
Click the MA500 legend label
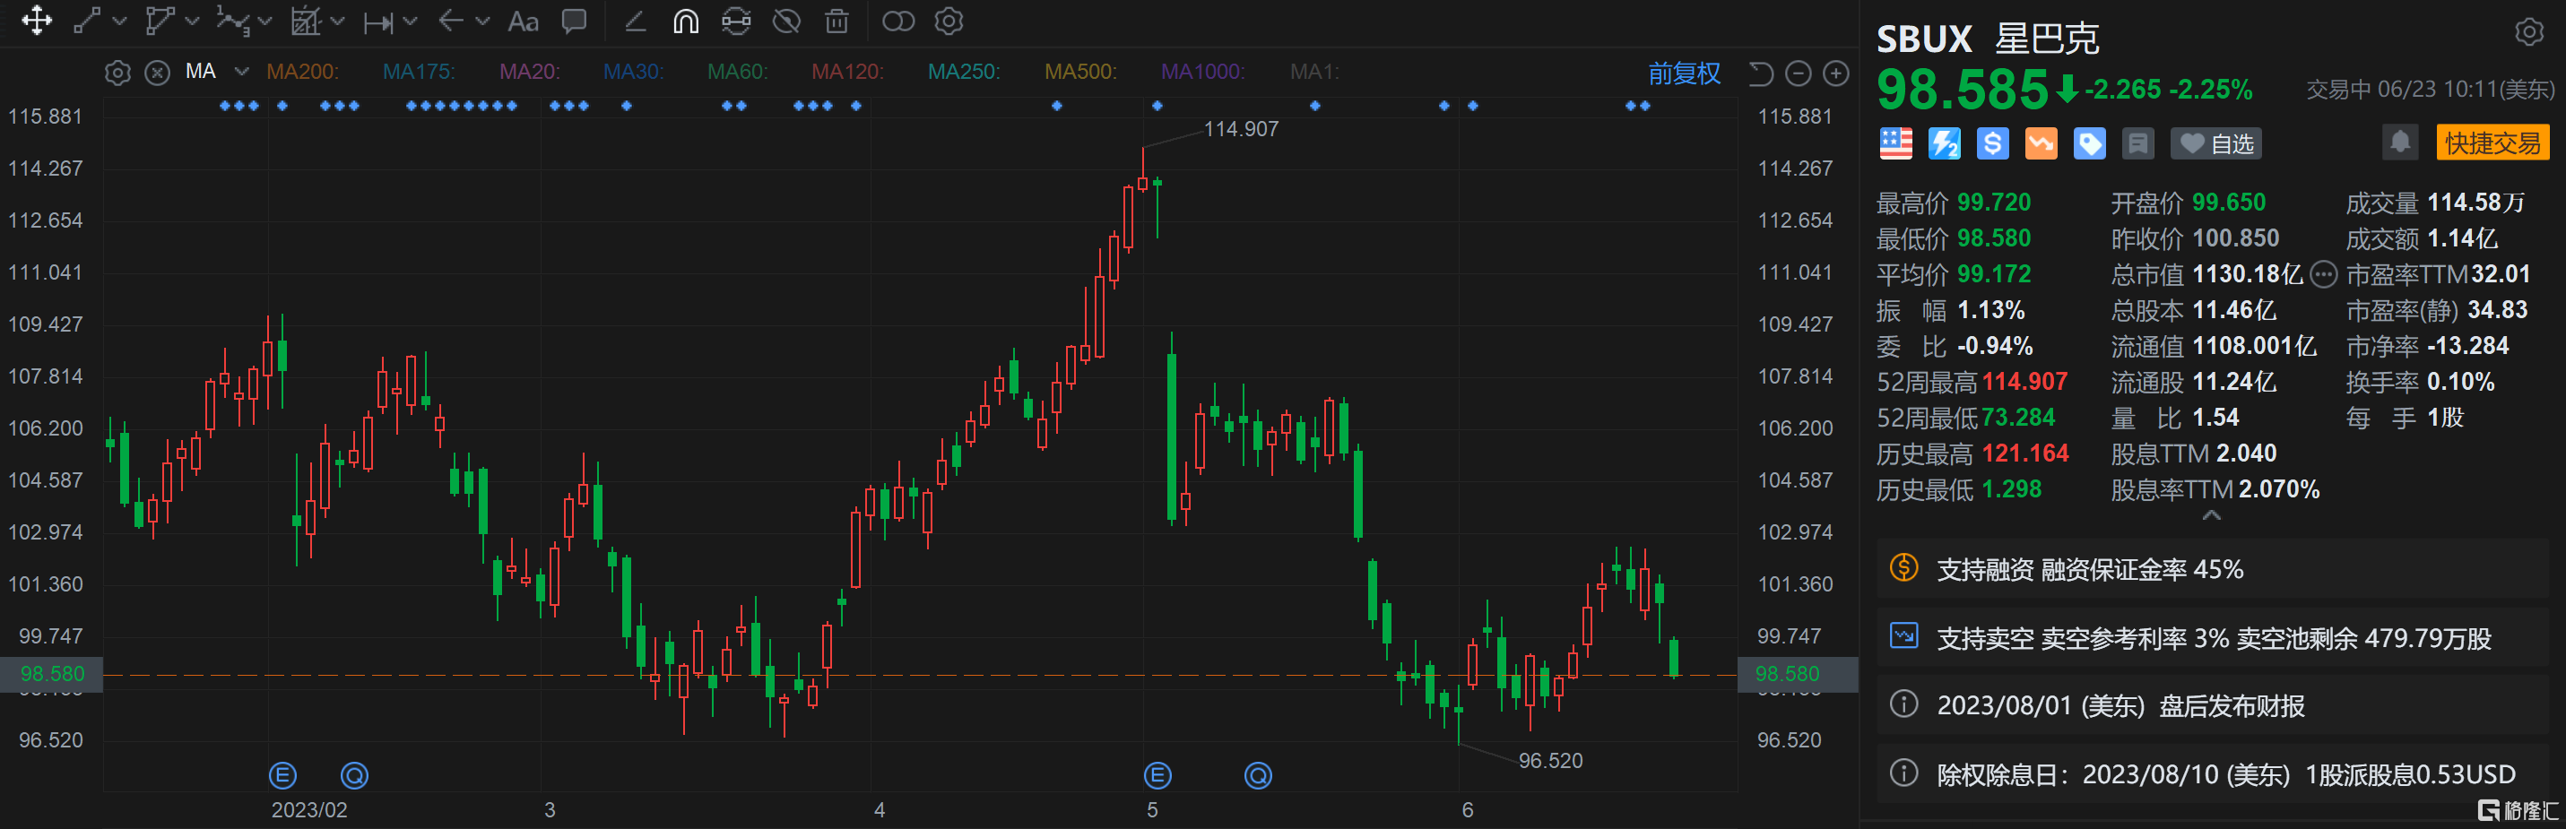(1080, 72)
